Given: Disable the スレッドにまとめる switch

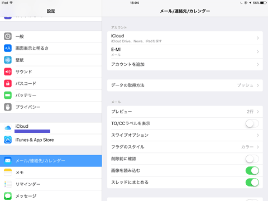Looking at the screenshot, I should tap(252, 183).
